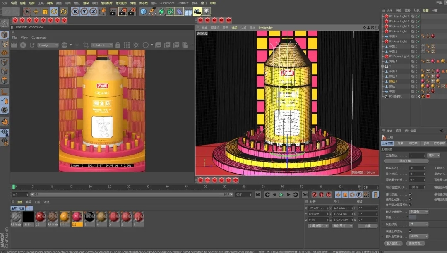Open the ProRender viewport menu
Screen dimensions: 447x253
pos(265,28)
